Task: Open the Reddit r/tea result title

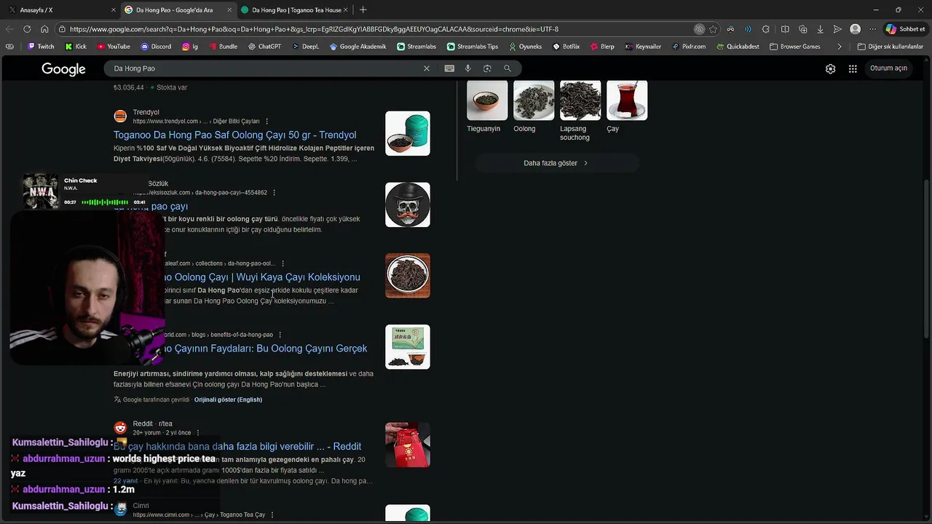Action: pos(237,446)
